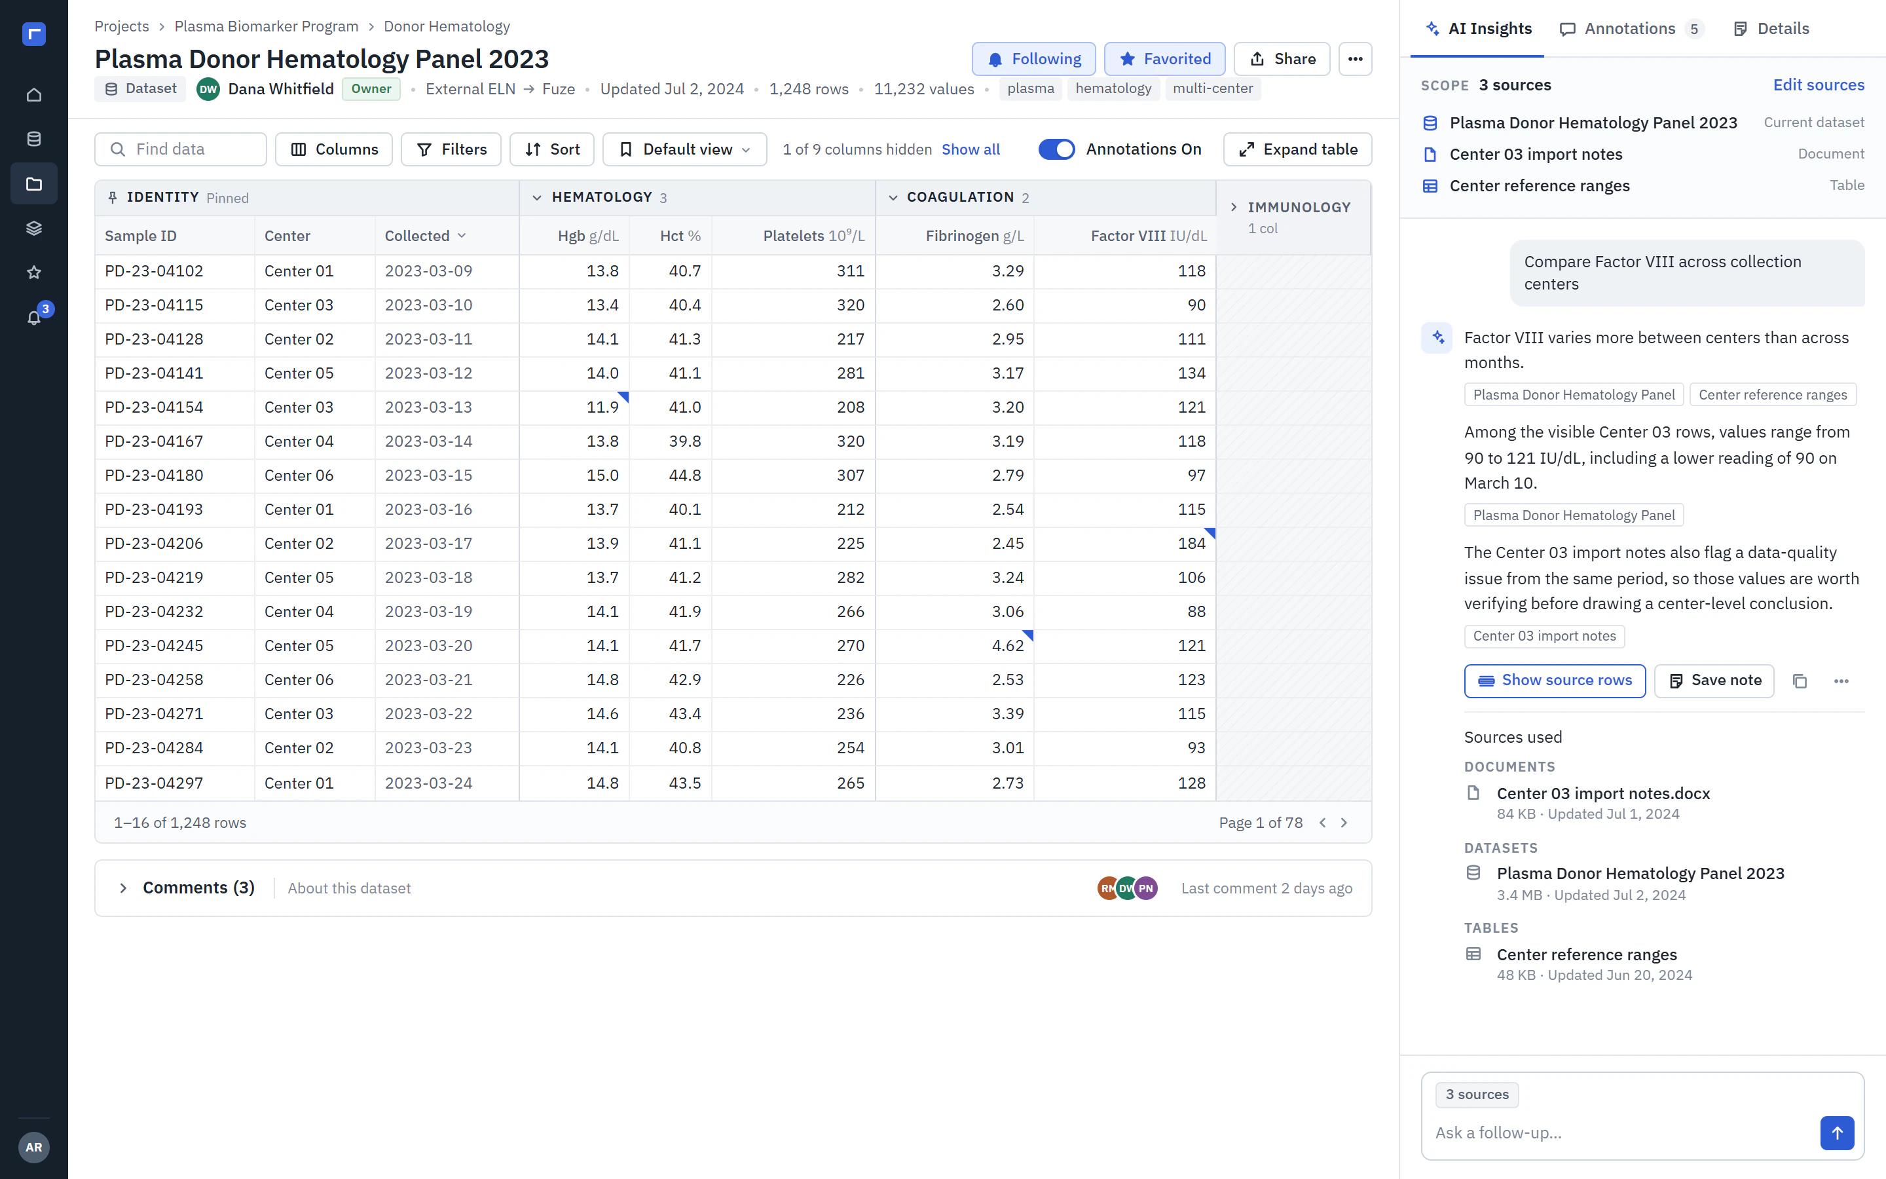The width and height of the screenshot is (1886, 1179).
Task: Open the folder icon in sidebar
Action: click(33, 183)
